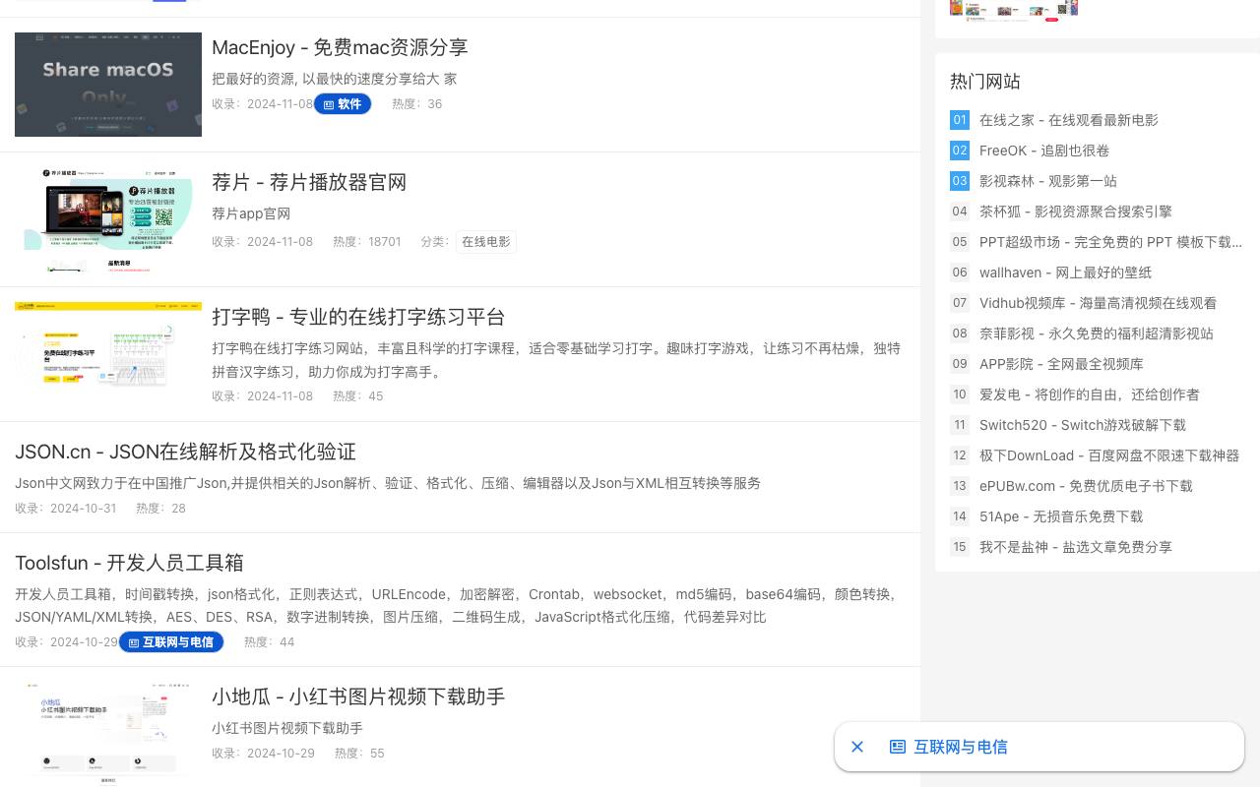Screen dimensions: 1260x787
Task: Click the 收录 date on the 打字鸭 entry
Action: [x=263, y=396]
